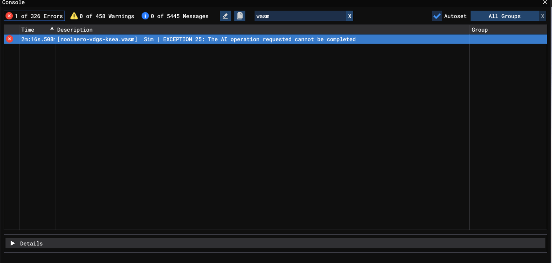Click the eraser icon to clear console
Screen dimensions: 552x263
pyautogui.click(x=225, y=16)
